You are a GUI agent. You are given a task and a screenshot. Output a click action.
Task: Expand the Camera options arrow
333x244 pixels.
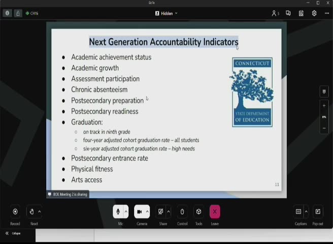pyautogui.click(x=147, y=211)
